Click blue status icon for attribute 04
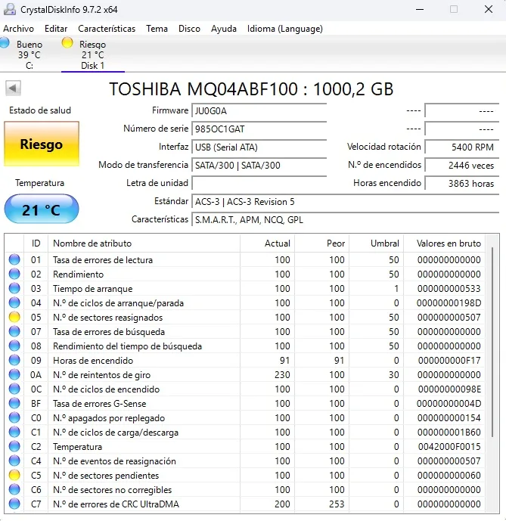The image size is (506, 521). (x=14, y=302)
